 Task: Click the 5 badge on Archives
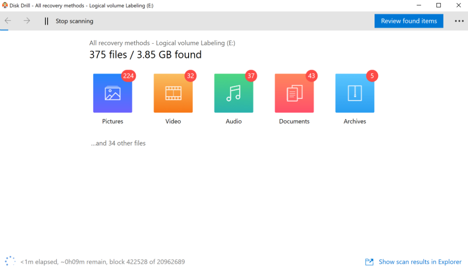tap(372, 76)
